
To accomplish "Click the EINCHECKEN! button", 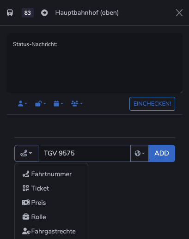I will pyautogui.click(x=152, y=104).
